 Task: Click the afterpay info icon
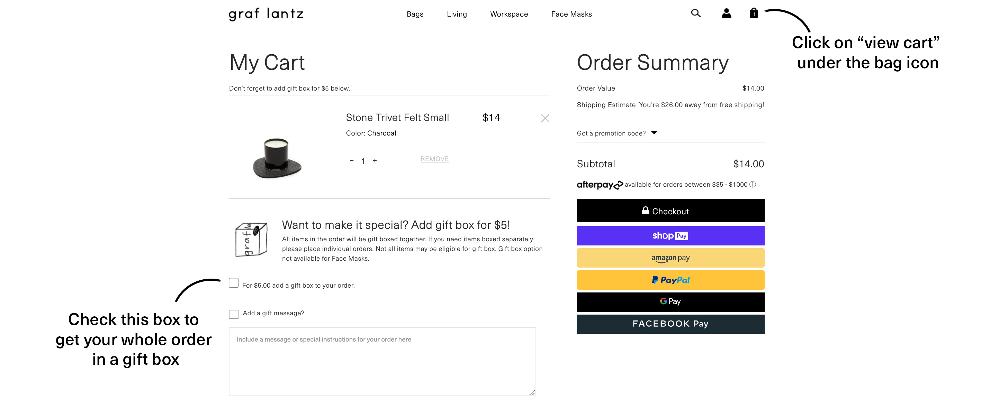pyautogui.click(x=752, y=184)
